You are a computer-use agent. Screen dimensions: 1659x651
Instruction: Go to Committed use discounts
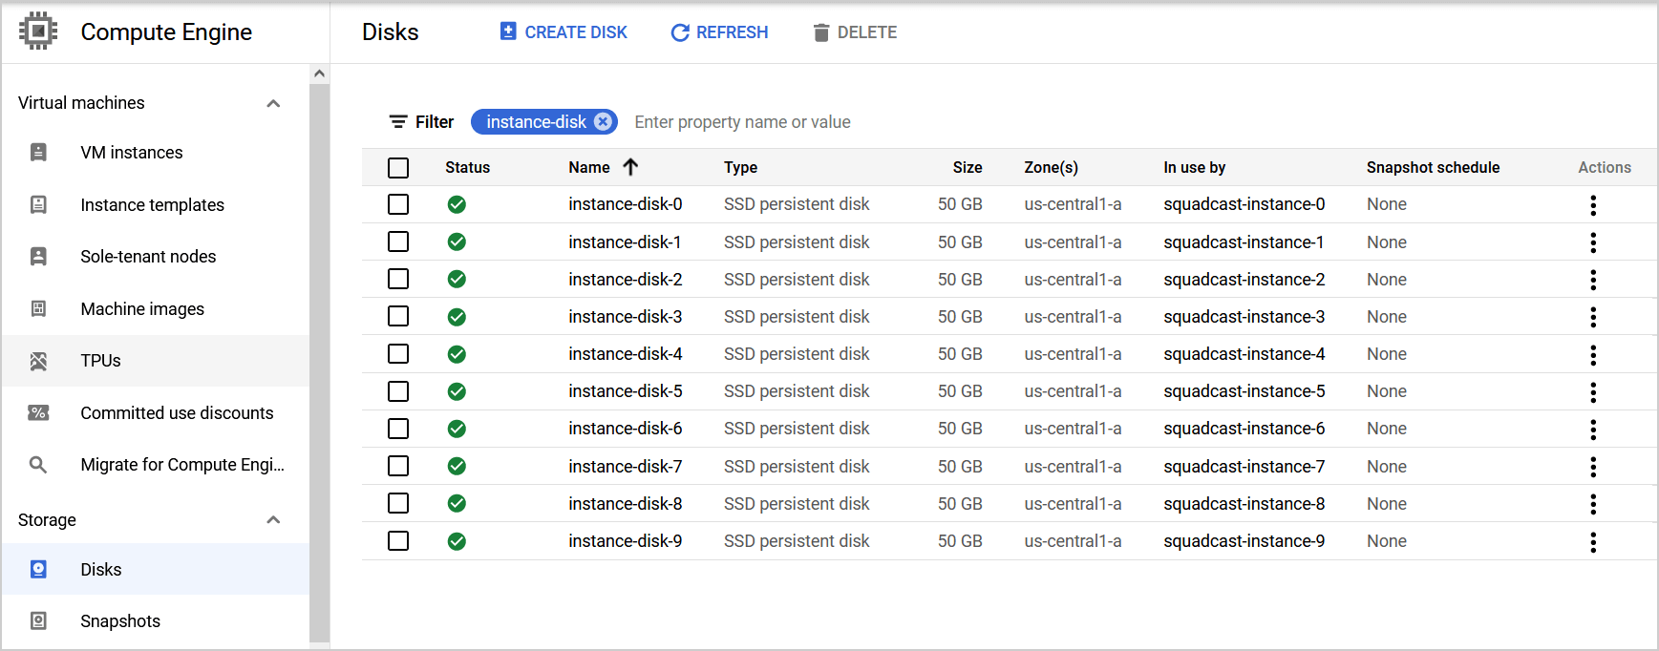[x=177, y=413]
